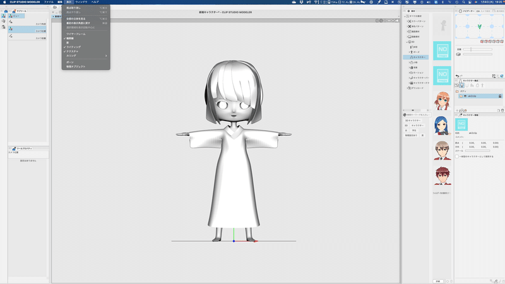The image size is (505, 284).
Task: Click the material search keyword field
Action: point(419,115)
